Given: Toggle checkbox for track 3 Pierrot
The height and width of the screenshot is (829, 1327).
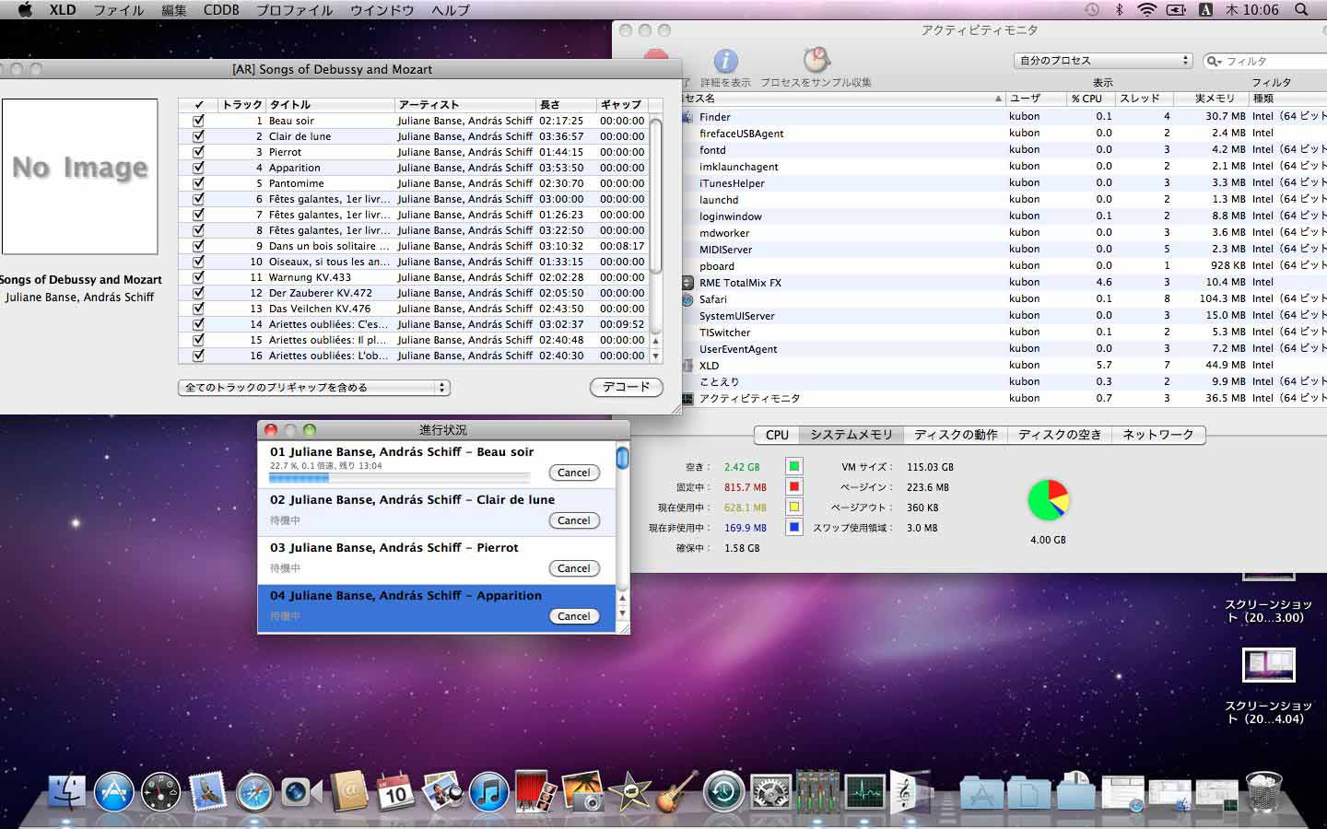Looking at the screenshot, I should (198, 152).
